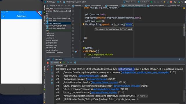Image resolution: width=186 pixels, height=104 pixels.
Task: Select photo_json_page.dart in project tree
Action: coord(56,26)
